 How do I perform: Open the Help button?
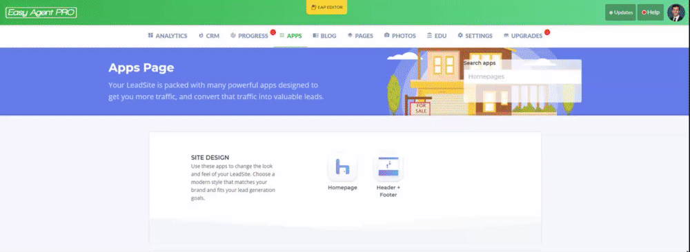point(651,12)
